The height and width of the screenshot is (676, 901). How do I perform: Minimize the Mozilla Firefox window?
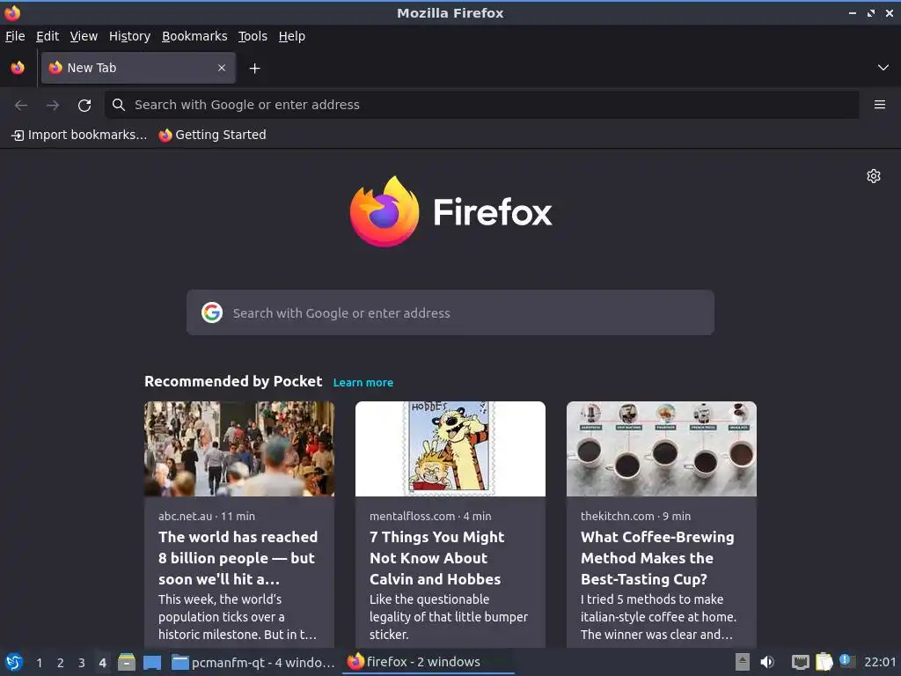(853, 12)
